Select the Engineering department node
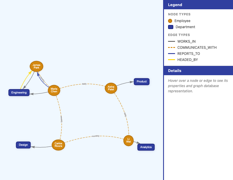The width and height of the screenshot is (233, 180). 19,93
